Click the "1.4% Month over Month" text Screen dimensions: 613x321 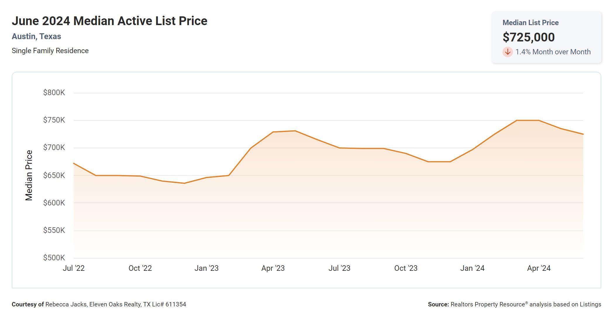click(x=553, y=52)
